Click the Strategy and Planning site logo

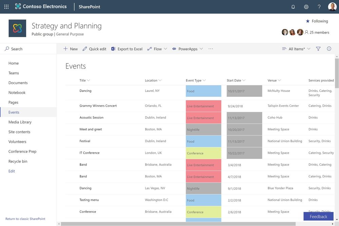coord(17,28)
